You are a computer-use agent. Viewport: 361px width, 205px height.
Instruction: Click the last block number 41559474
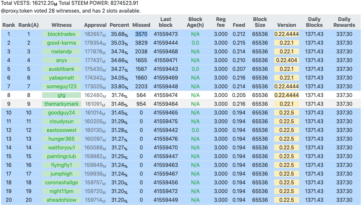coord(166,95)
